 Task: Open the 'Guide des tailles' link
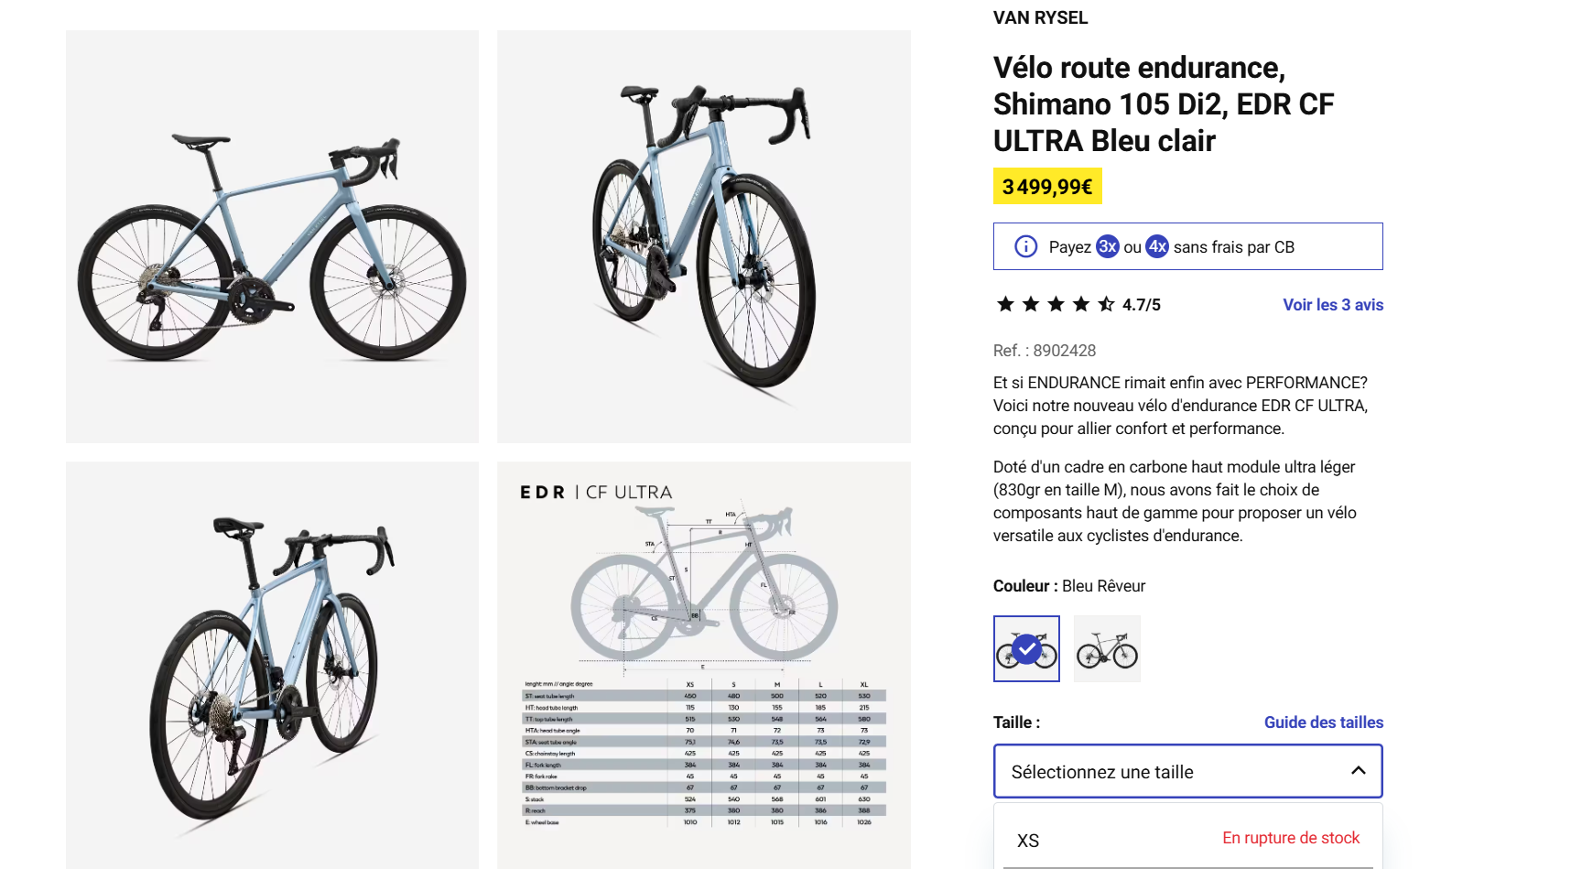1323,722
